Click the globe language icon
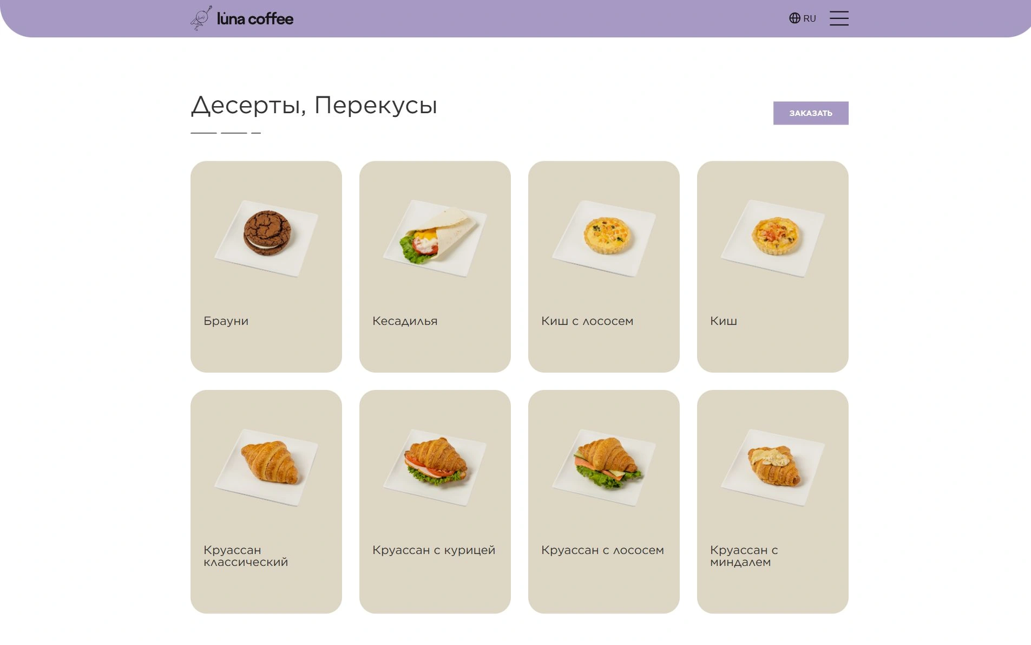 pyautogui.click(x=794, y=18)
